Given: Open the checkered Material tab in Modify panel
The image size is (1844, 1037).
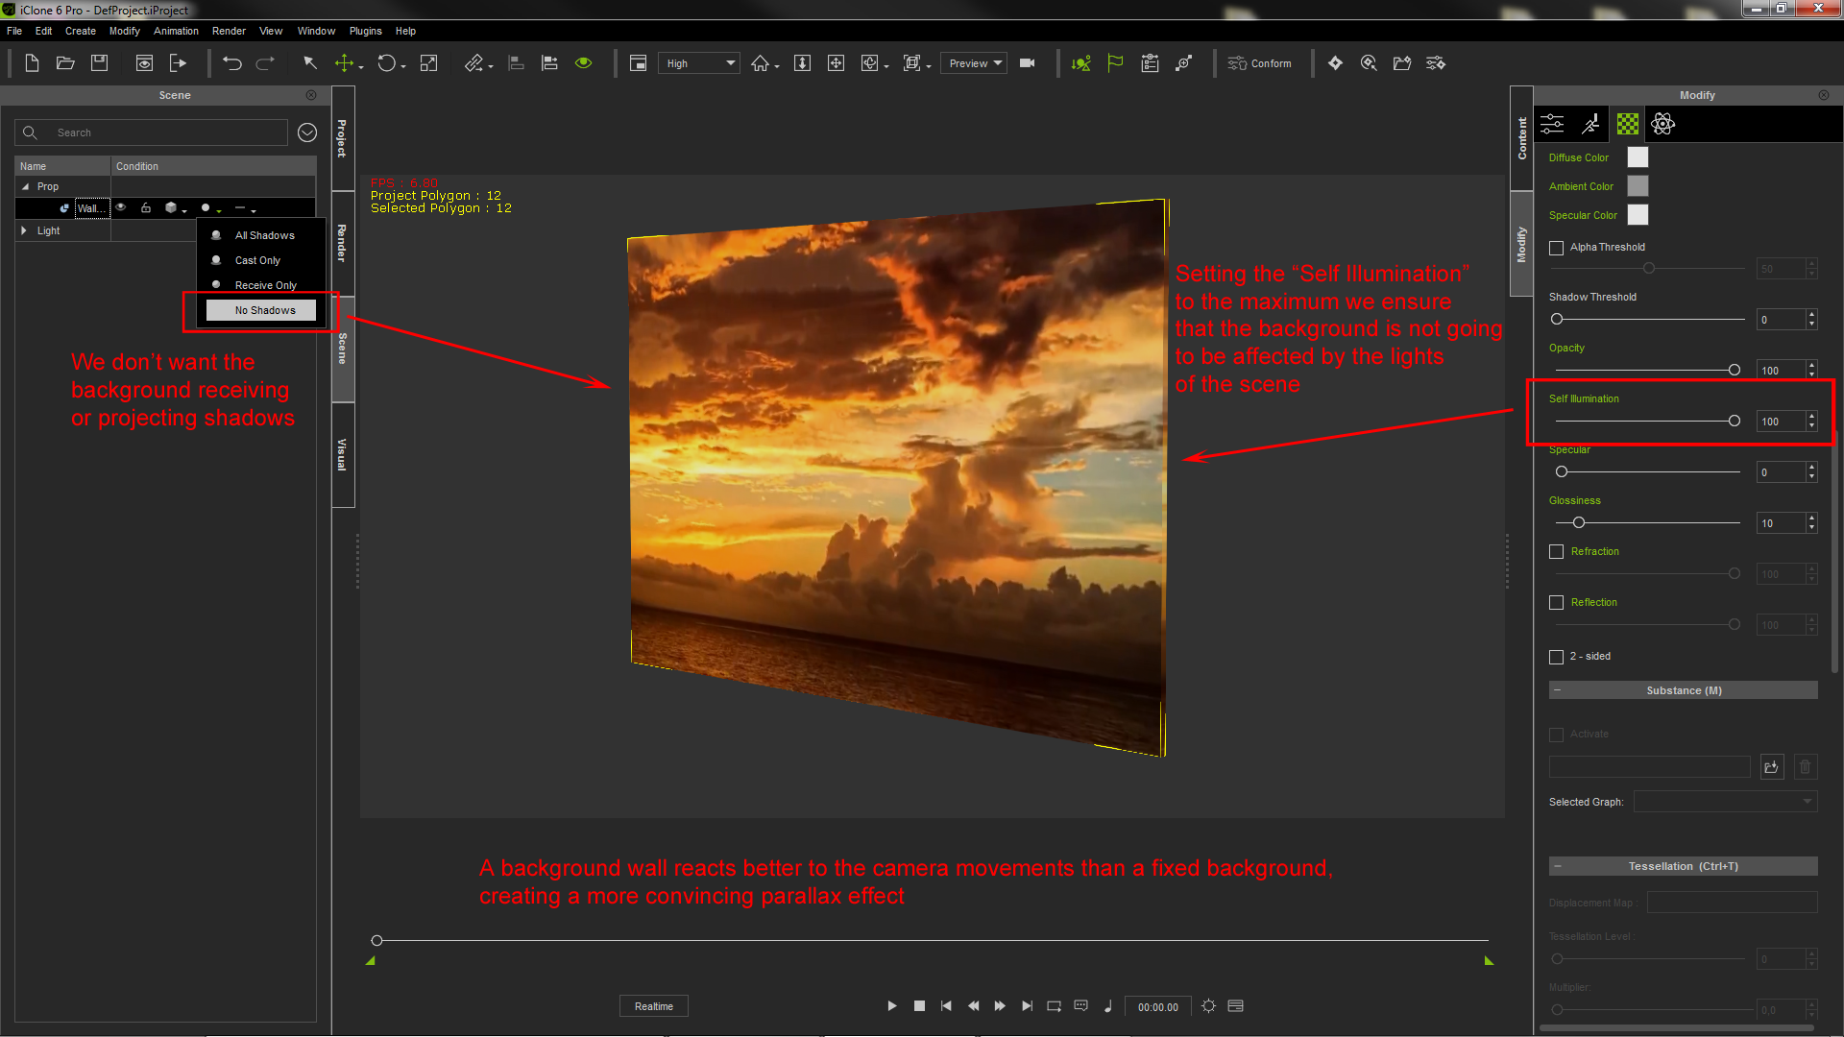Looking at the screenshot, I should pyautogui.click(x=1628, y=124).
